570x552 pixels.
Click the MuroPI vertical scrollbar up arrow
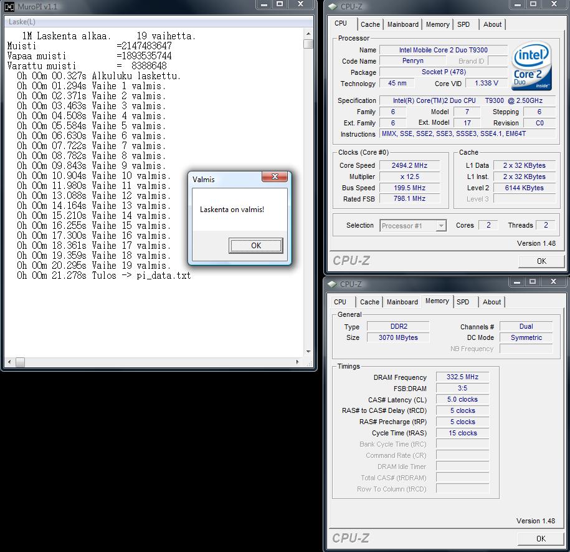click(x=308, y=34)
